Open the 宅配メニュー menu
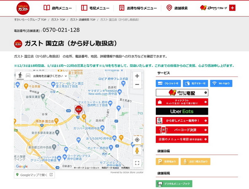The height and width of the screenshot is (189, 249). [95, 8]
